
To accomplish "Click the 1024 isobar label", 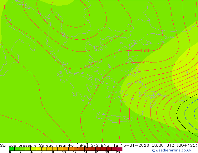I will click(145, 51).
